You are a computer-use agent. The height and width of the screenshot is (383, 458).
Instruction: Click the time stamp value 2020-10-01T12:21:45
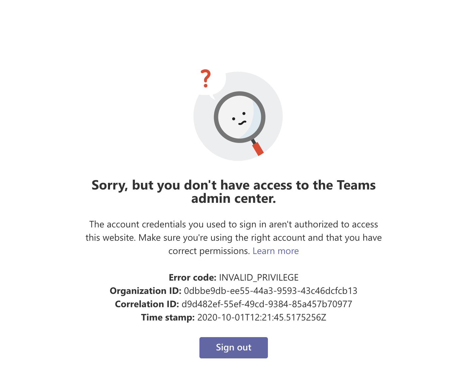click(x=262, y=318)
